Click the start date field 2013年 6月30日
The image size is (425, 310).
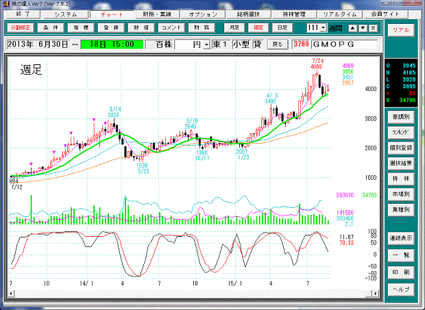coord(38,44)
